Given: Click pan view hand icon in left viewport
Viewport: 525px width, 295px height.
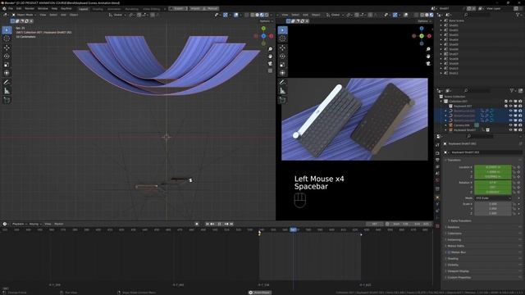Looking at the screenshot, I should click(270, 57).
